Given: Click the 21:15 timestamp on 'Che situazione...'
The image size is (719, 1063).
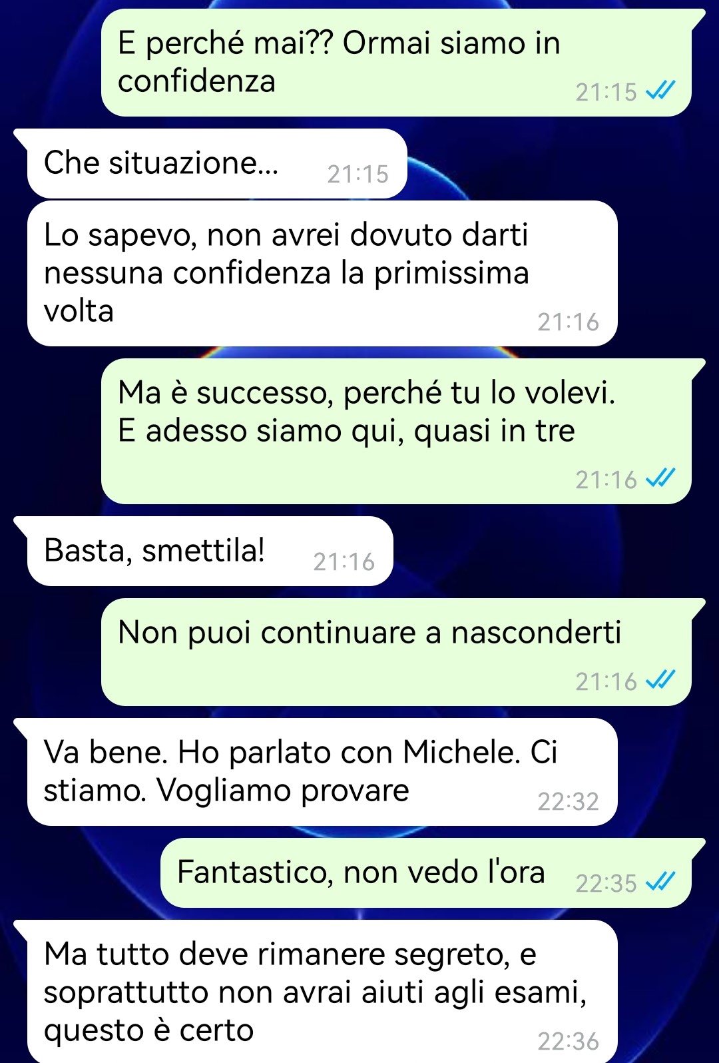Looking at the screenshot, I should coord(358,174).
